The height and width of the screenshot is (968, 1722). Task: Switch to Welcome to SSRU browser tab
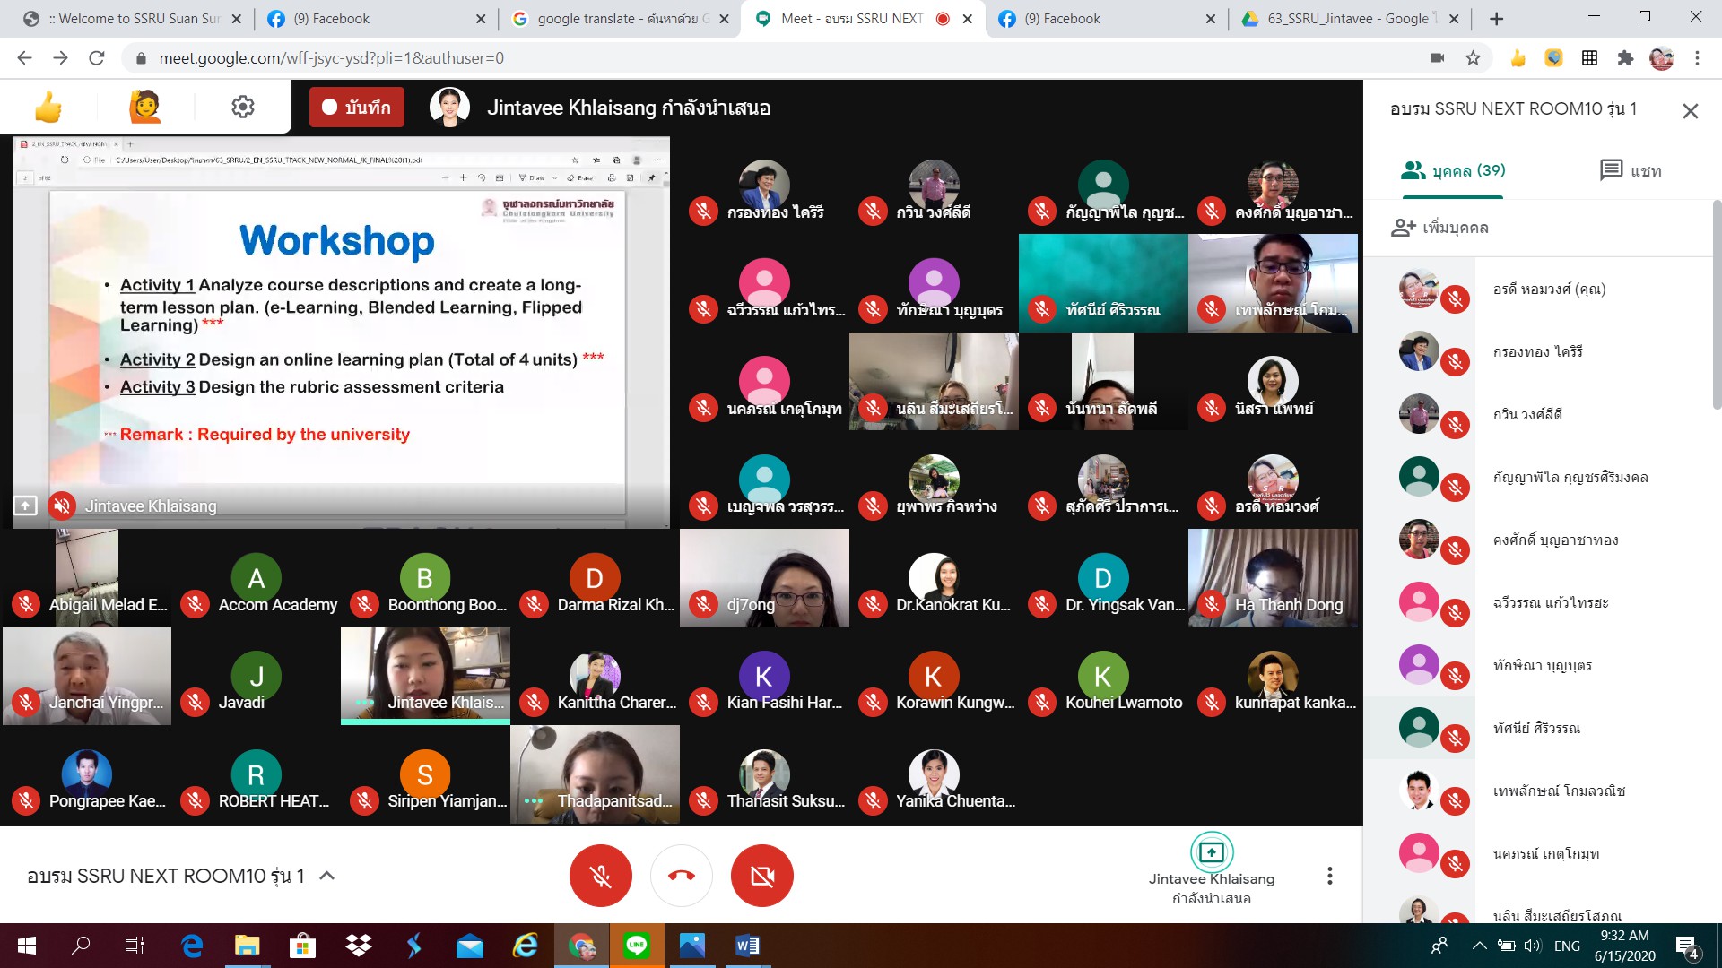[x=133, y=19]
